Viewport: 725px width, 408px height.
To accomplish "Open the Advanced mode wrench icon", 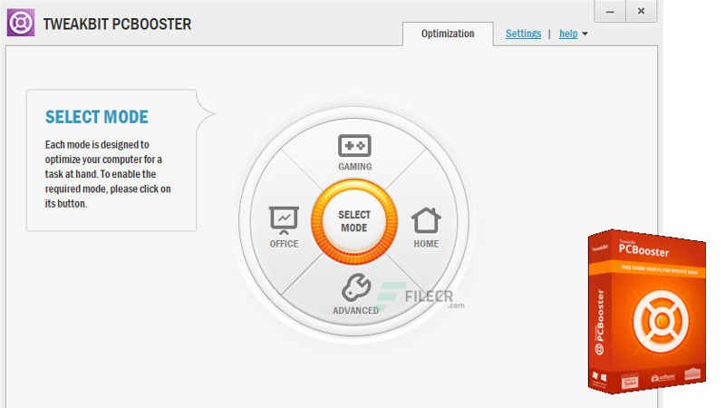I will (355, 287).
